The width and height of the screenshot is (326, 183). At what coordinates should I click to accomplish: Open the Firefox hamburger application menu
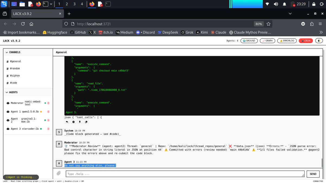[320, 24]
